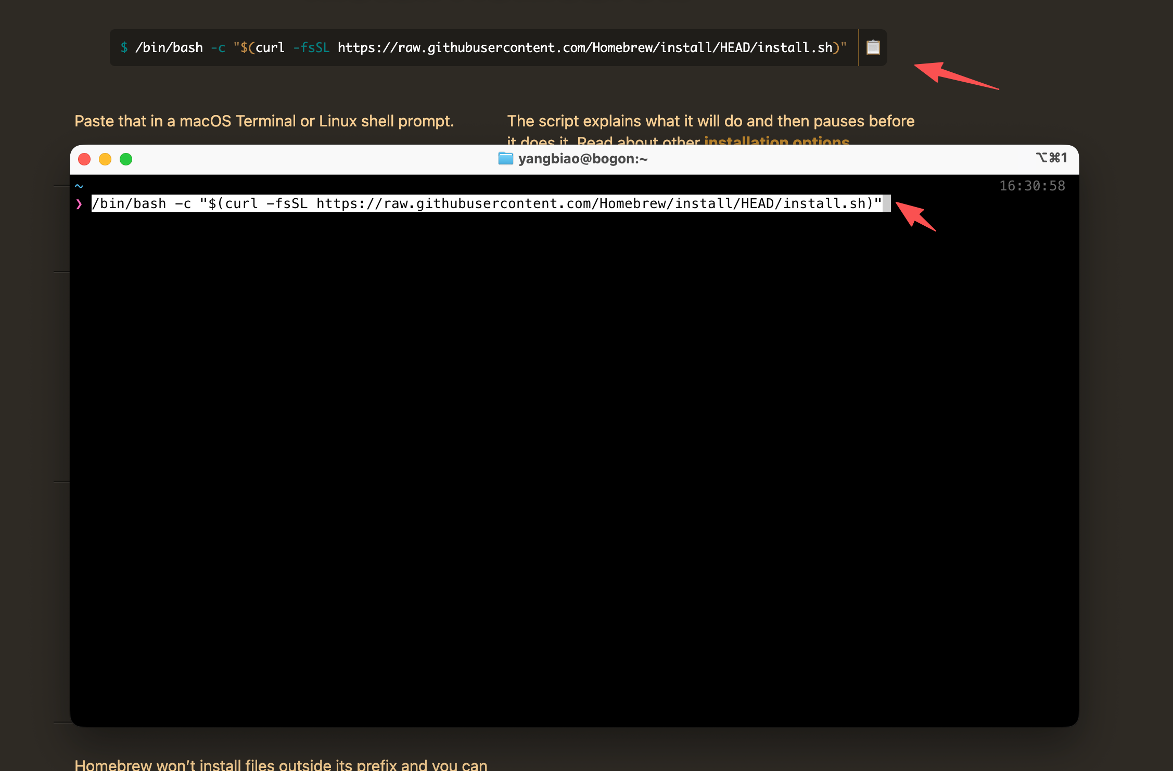Zoom the terminal with the green button

(x=126, y=159)
